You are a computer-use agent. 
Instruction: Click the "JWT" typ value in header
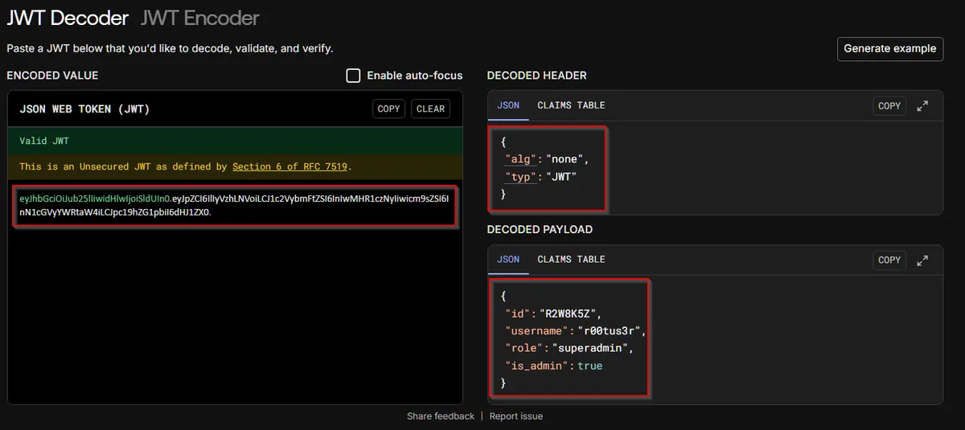(561, 177)
